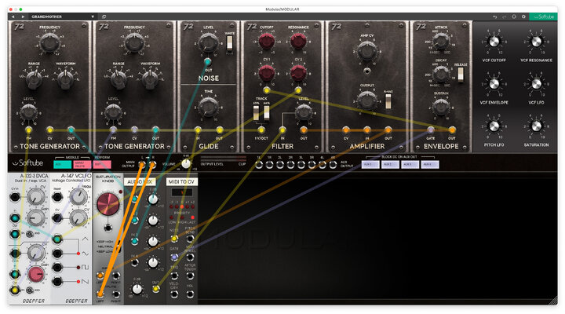Click the envelope ATTACK knob

441,42
